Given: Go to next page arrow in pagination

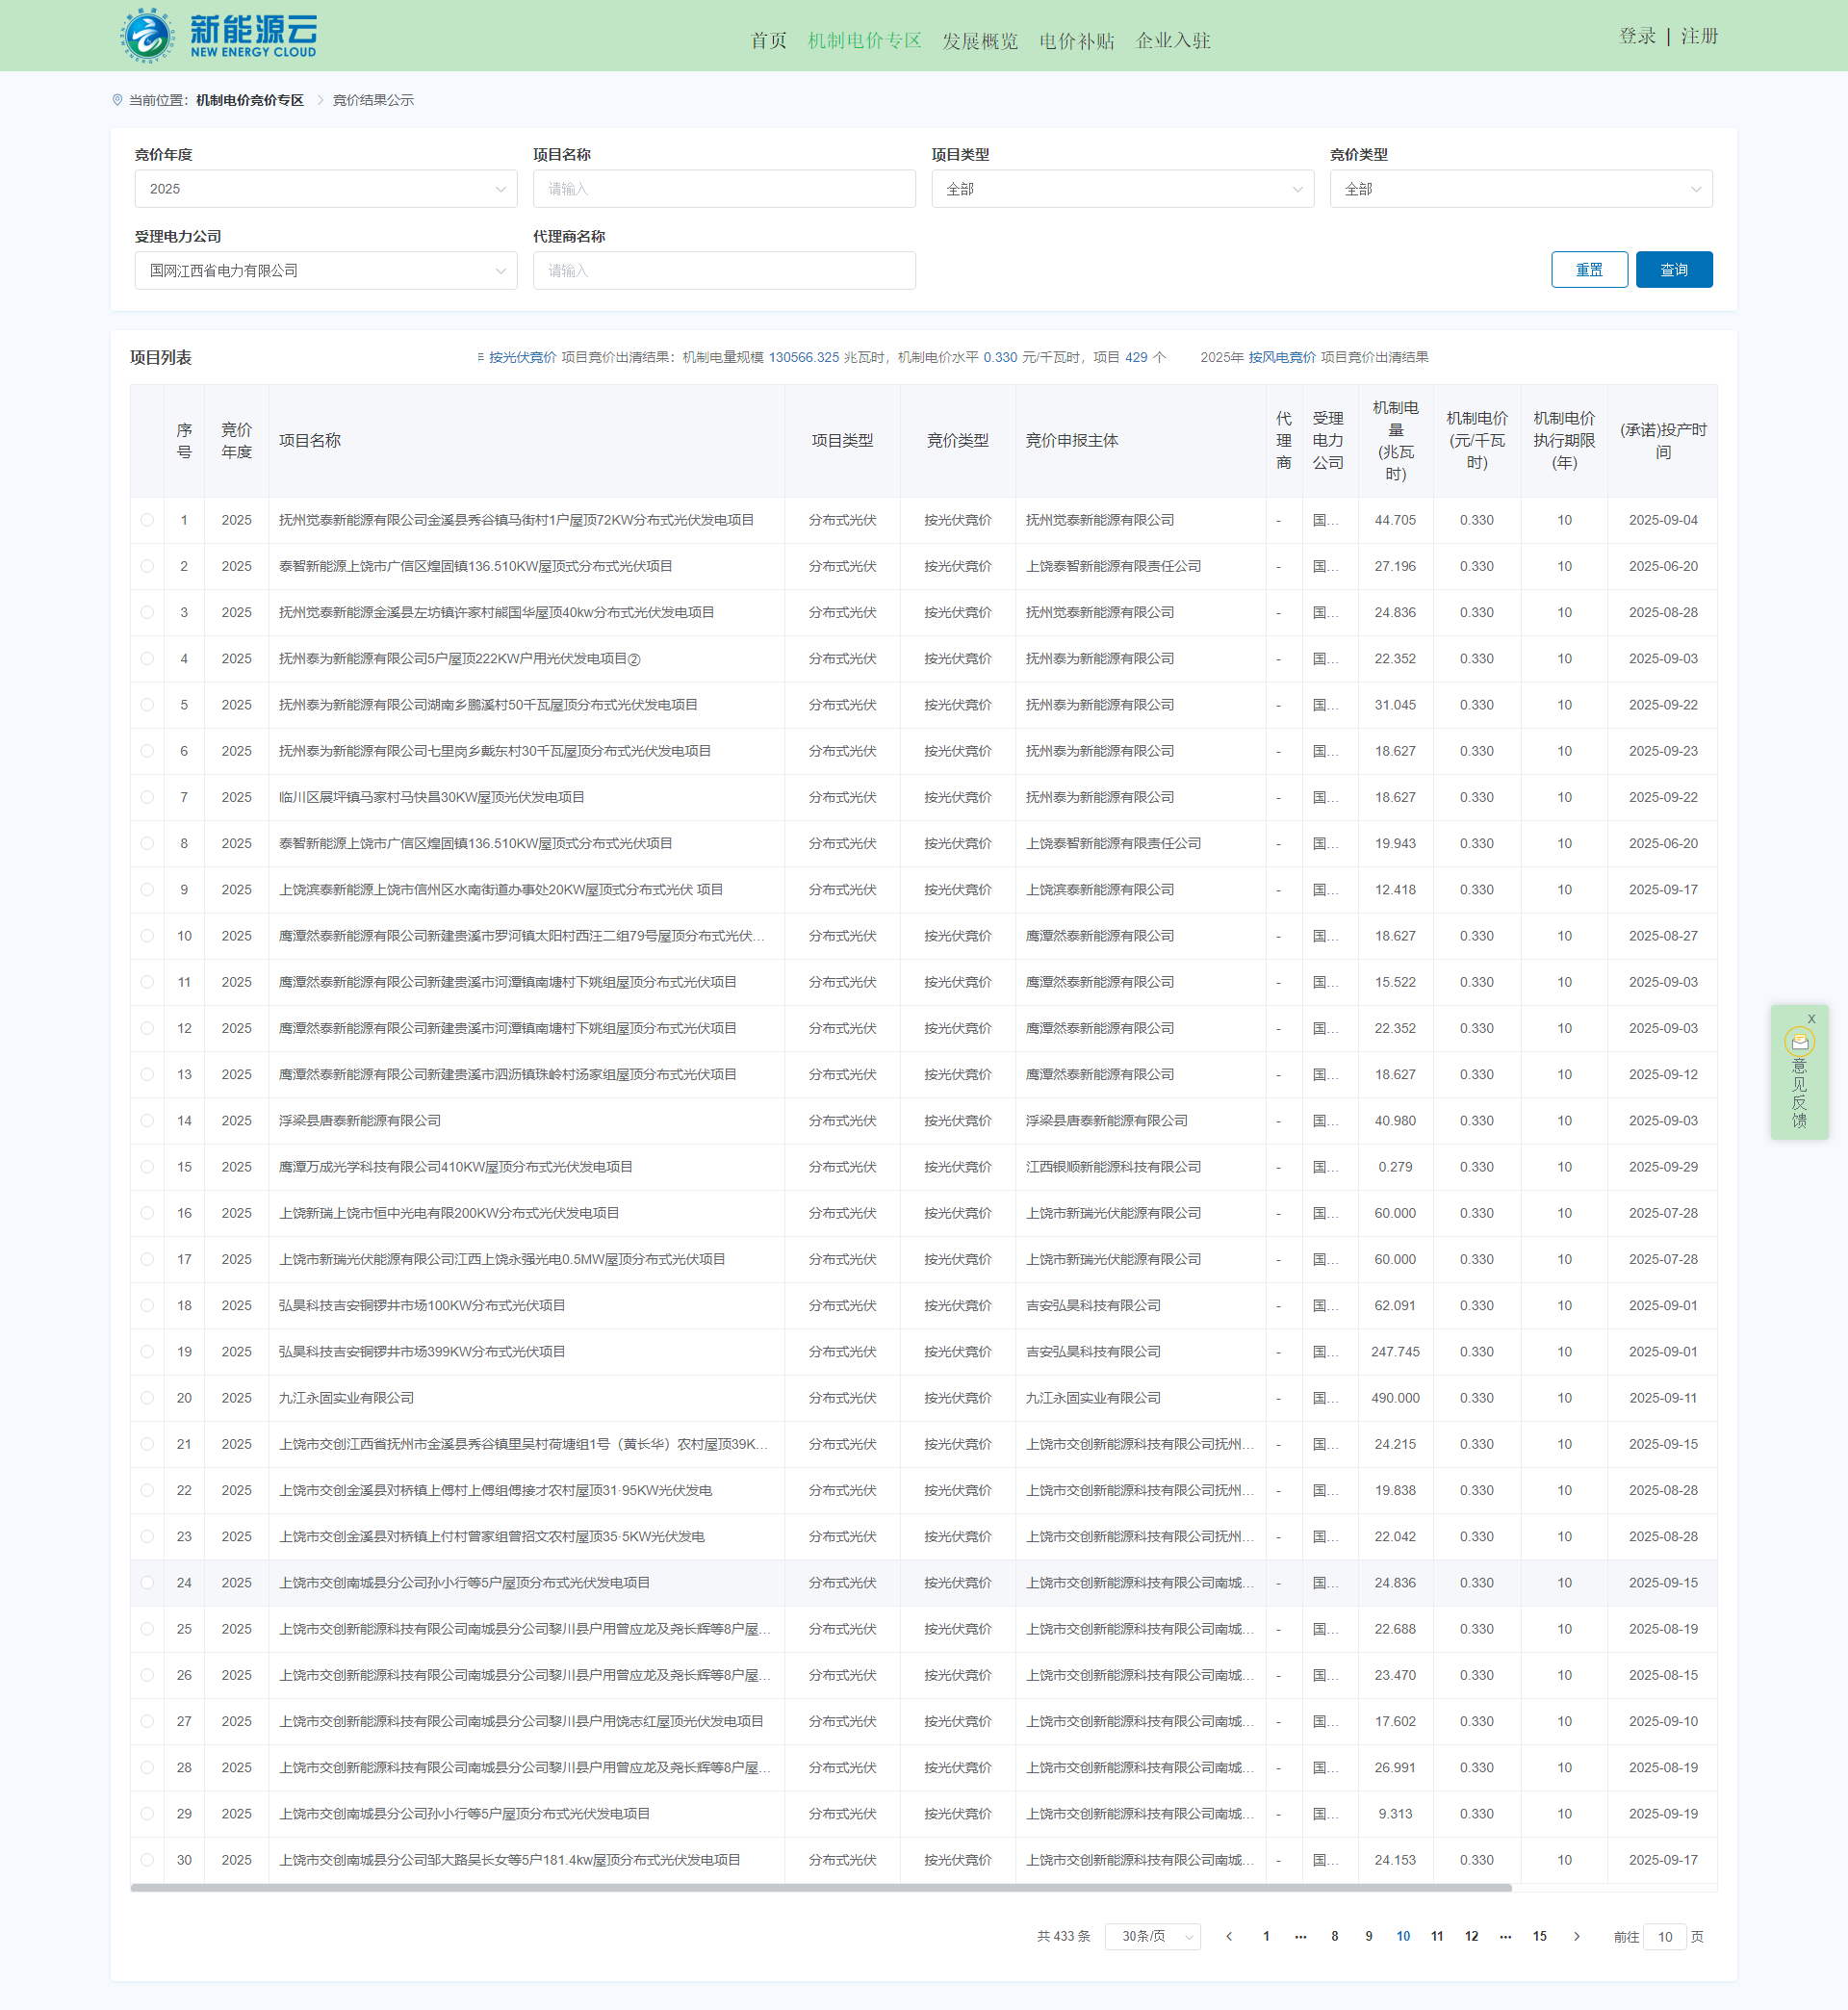Looking at the screenshot, I should coord(1577,1937).
